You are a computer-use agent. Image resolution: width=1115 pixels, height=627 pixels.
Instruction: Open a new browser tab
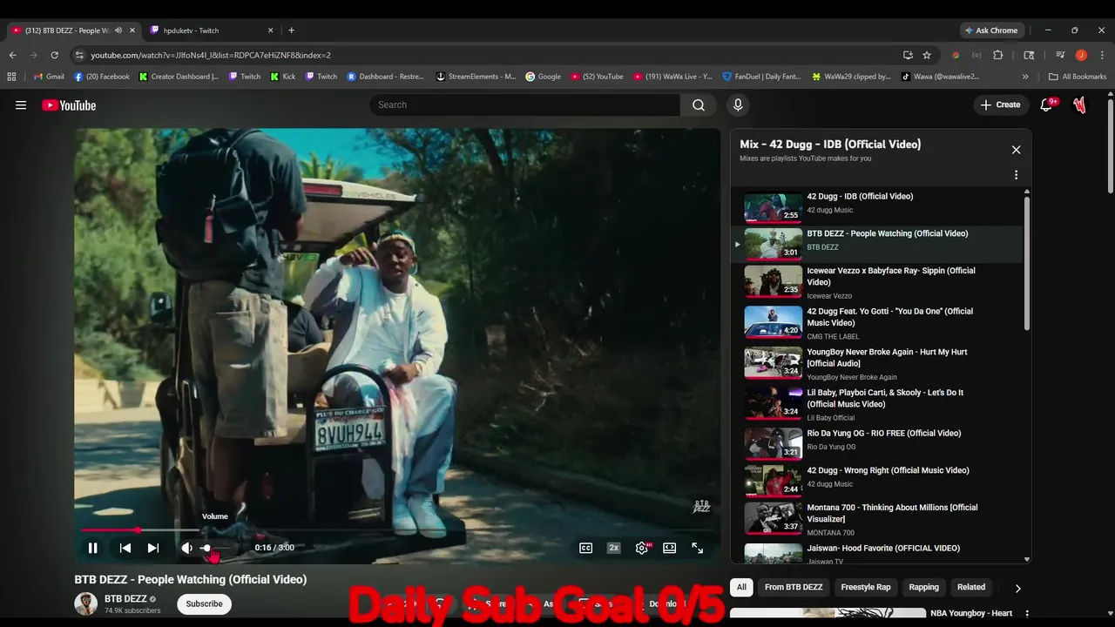point(291,30)
